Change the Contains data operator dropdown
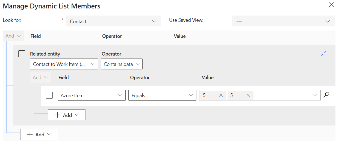Screen dimensions: 339x141 (122, 64)
